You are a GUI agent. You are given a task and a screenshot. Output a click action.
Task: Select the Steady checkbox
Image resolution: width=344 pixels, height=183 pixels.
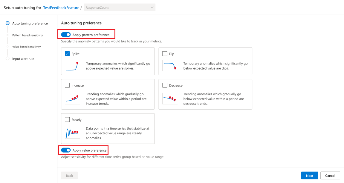[67, 120]
